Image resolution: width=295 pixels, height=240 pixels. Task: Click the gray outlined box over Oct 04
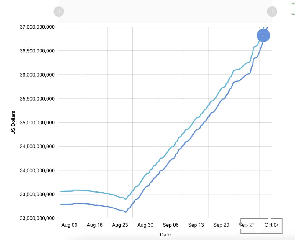click(261, 226)
